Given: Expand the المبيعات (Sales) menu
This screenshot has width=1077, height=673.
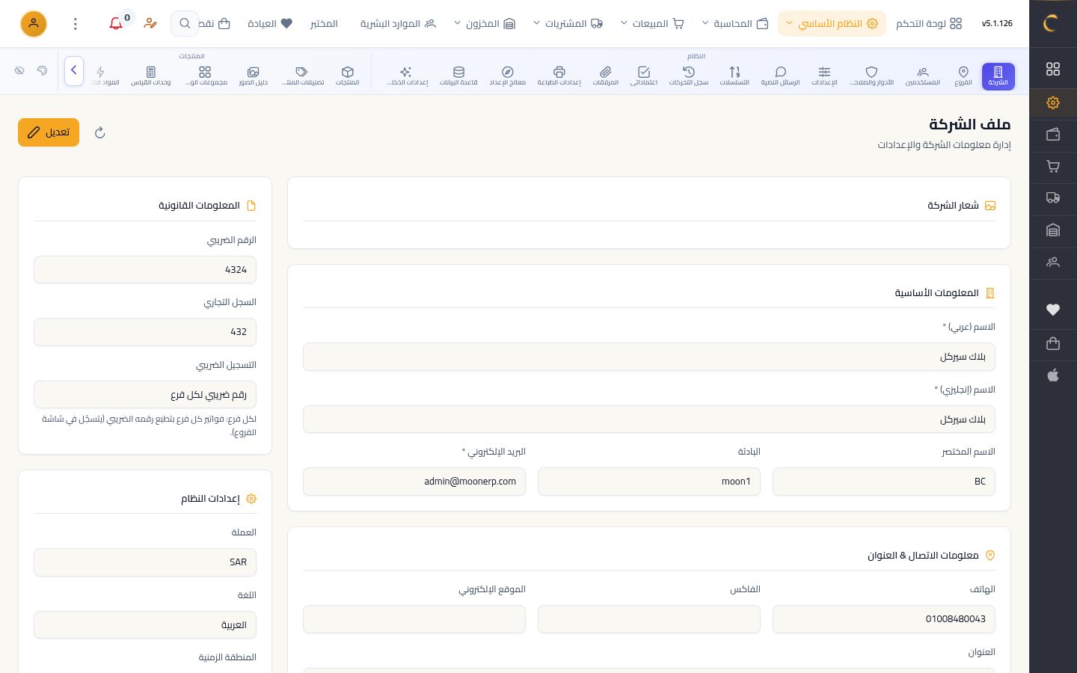Looking at the screenshot, I should click(x=652, y=24).
